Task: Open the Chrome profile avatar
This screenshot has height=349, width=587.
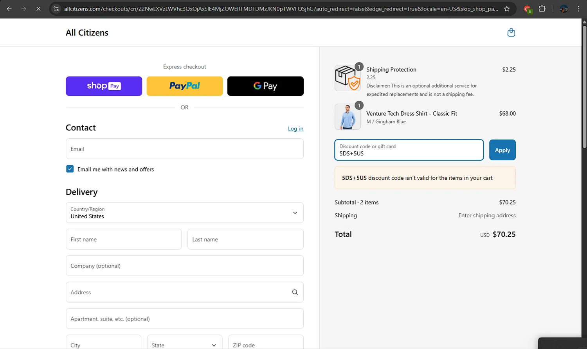Action: 564,9
